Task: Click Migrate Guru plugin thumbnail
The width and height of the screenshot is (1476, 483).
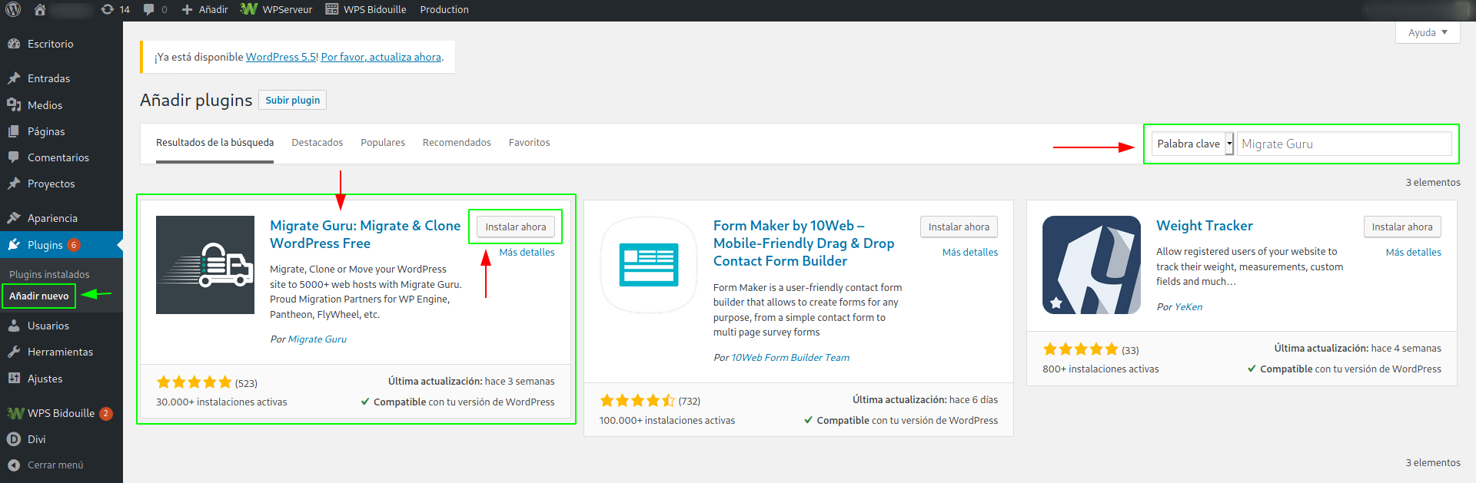Action: coord(205,265)
